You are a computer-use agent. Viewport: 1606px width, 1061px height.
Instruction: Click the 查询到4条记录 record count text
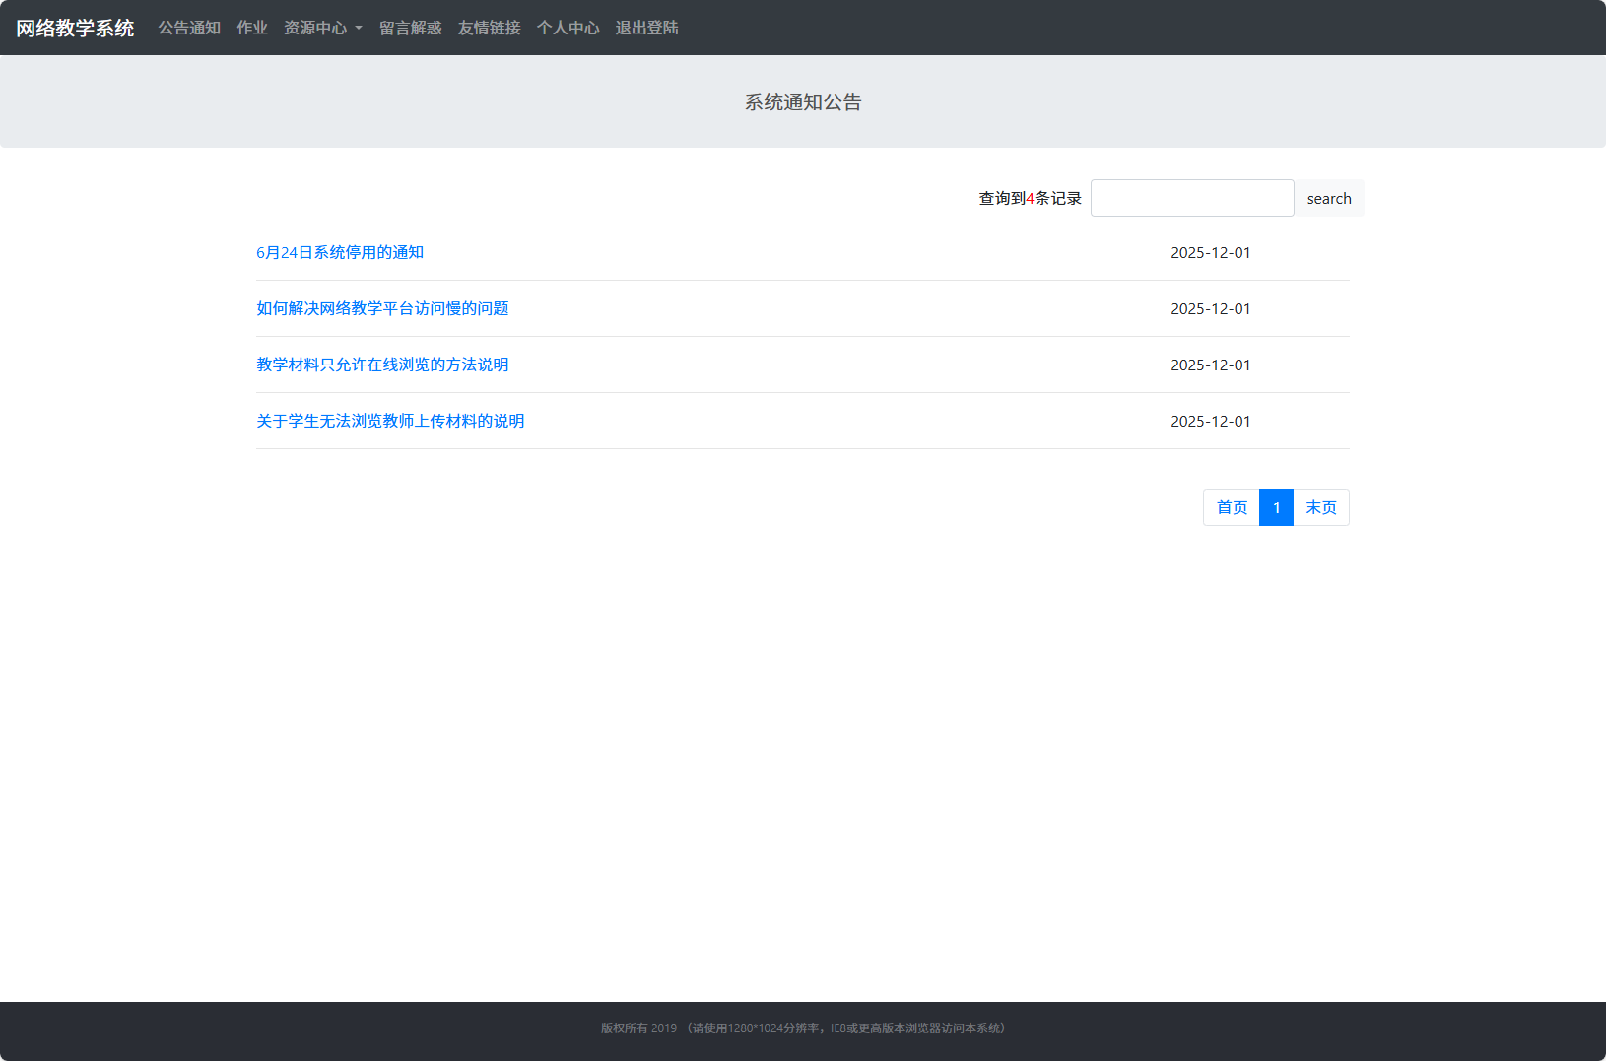(1028, 198)
